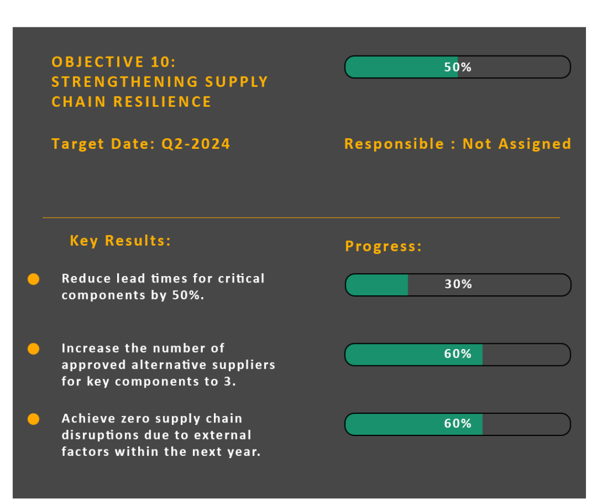
Task: Click the 60% label on the alternative suppliers bar
Action: tap(458, 354)
